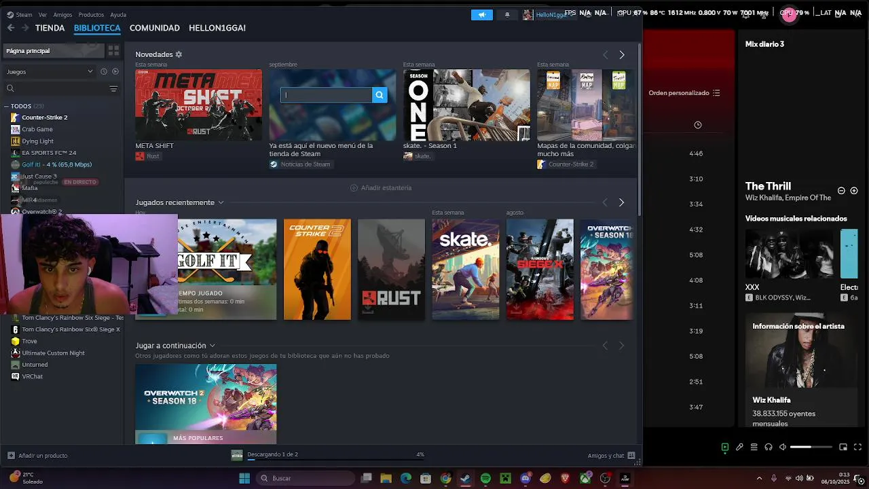Switch to TIENDA tab
The height and width of the screenshot is (489, 869).
[50, 28]
